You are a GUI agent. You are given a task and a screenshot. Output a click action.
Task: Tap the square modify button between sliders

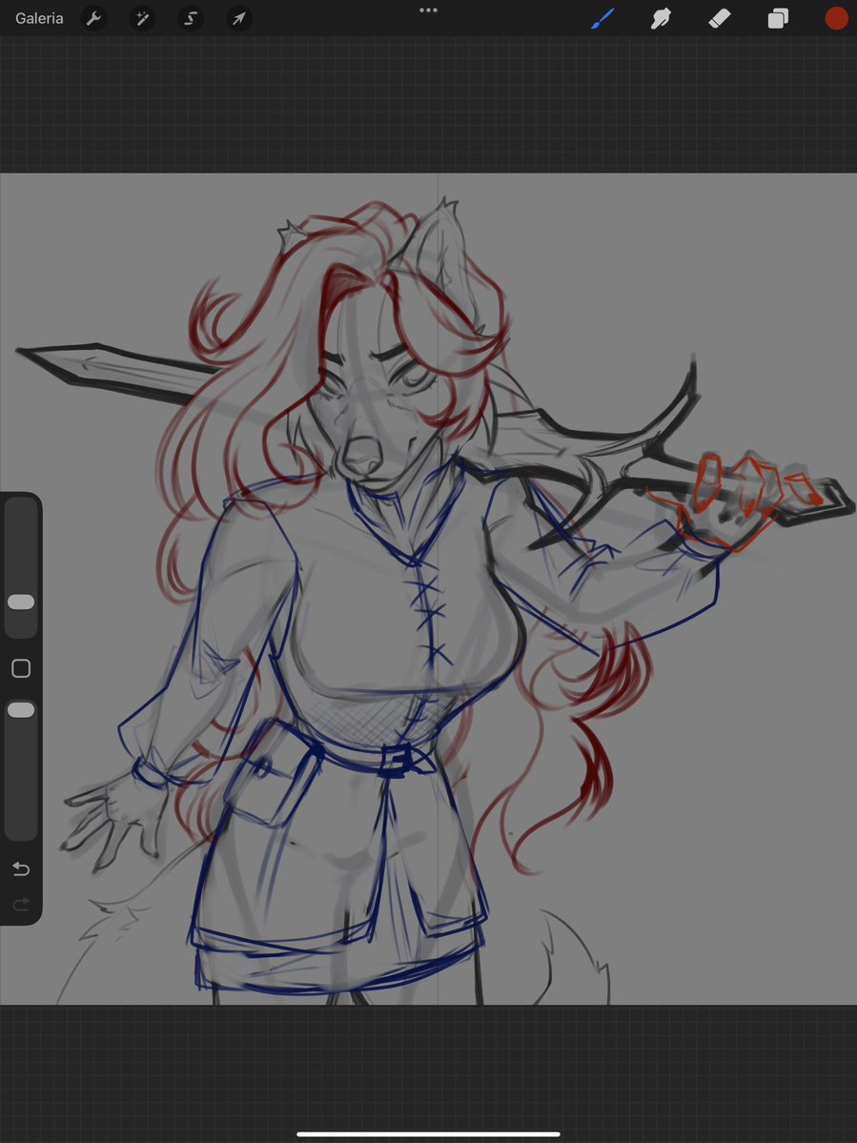(21, 668)
